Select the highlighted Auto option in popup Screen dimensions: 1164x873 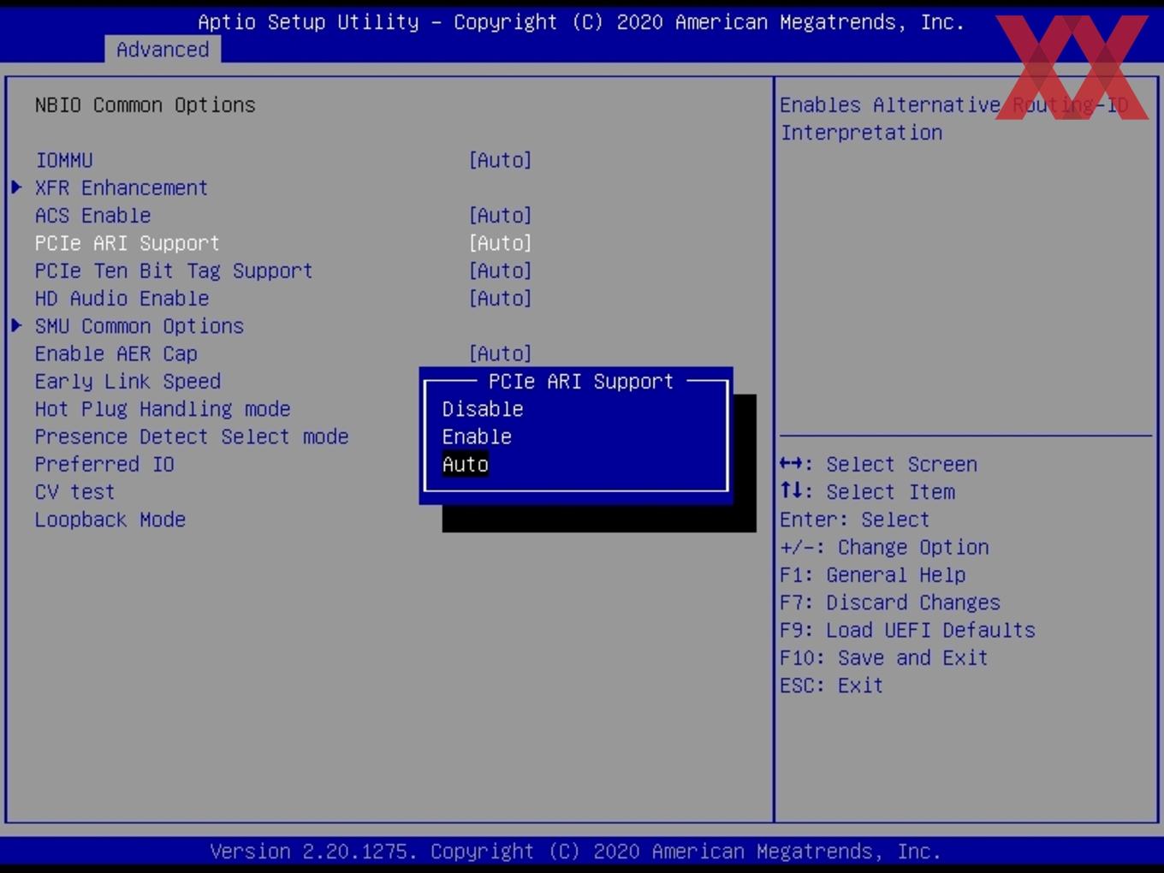[x=466, y=464]
